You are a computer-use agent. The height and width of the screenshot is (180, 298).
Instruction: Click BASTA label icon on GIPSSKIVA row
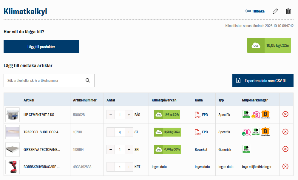(x=246, y=149)
